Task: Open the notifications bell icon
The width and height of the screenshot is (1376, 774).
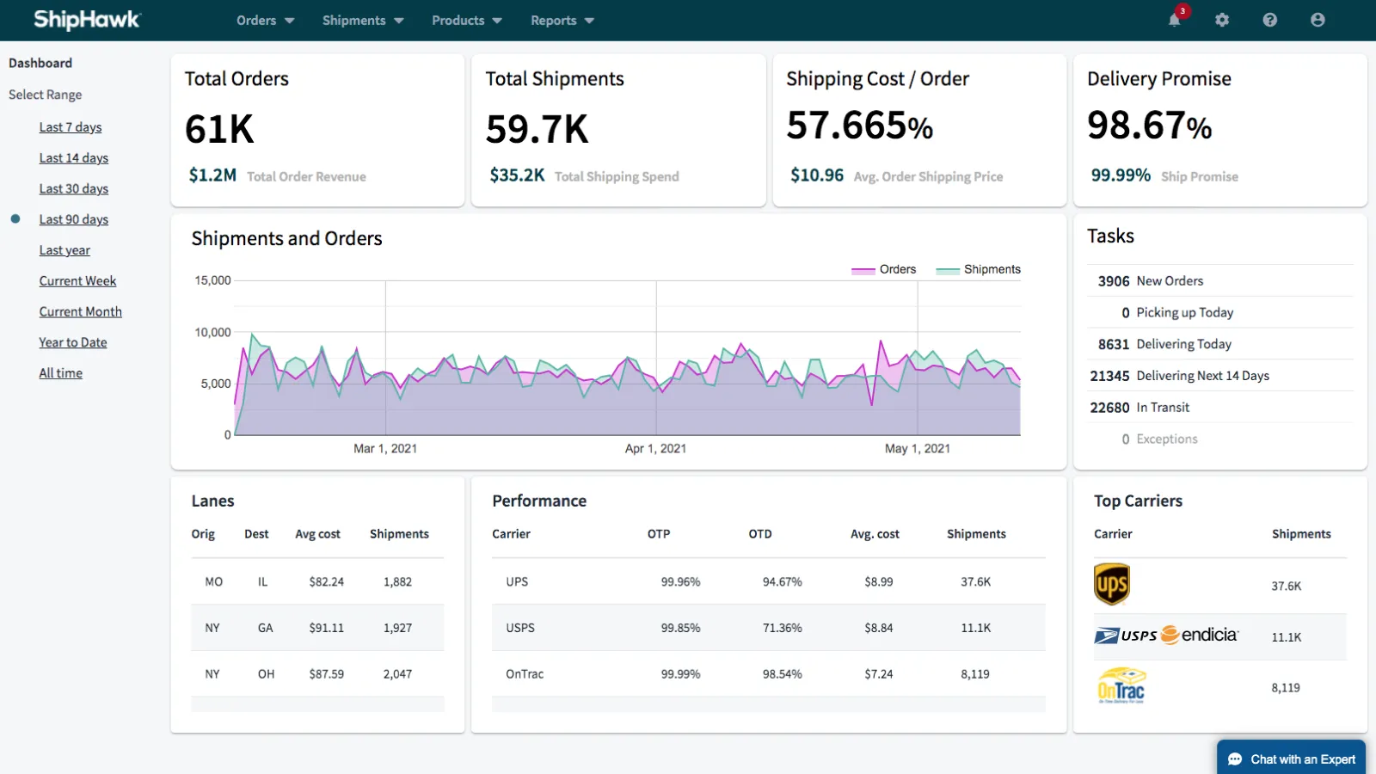Action: coord(1176,20)
